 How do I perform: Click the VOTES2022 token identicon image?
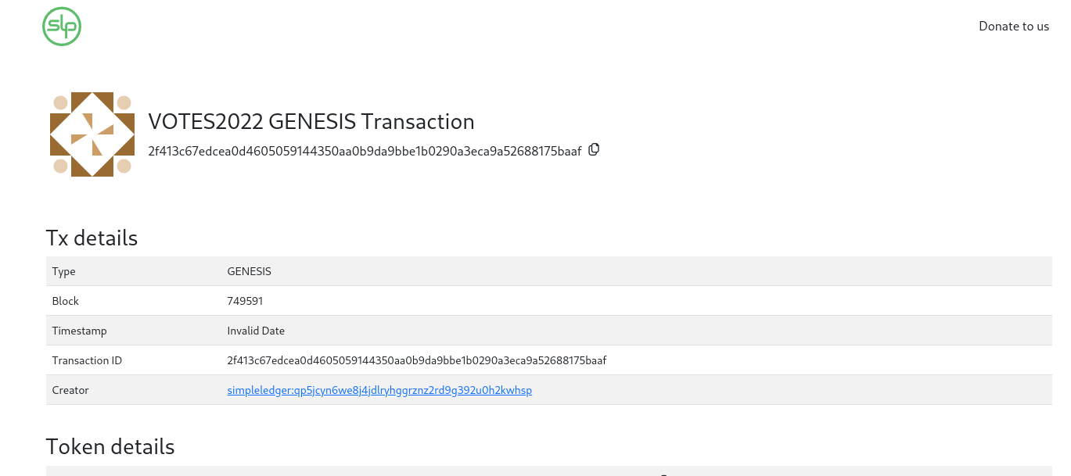pos(92,134)
